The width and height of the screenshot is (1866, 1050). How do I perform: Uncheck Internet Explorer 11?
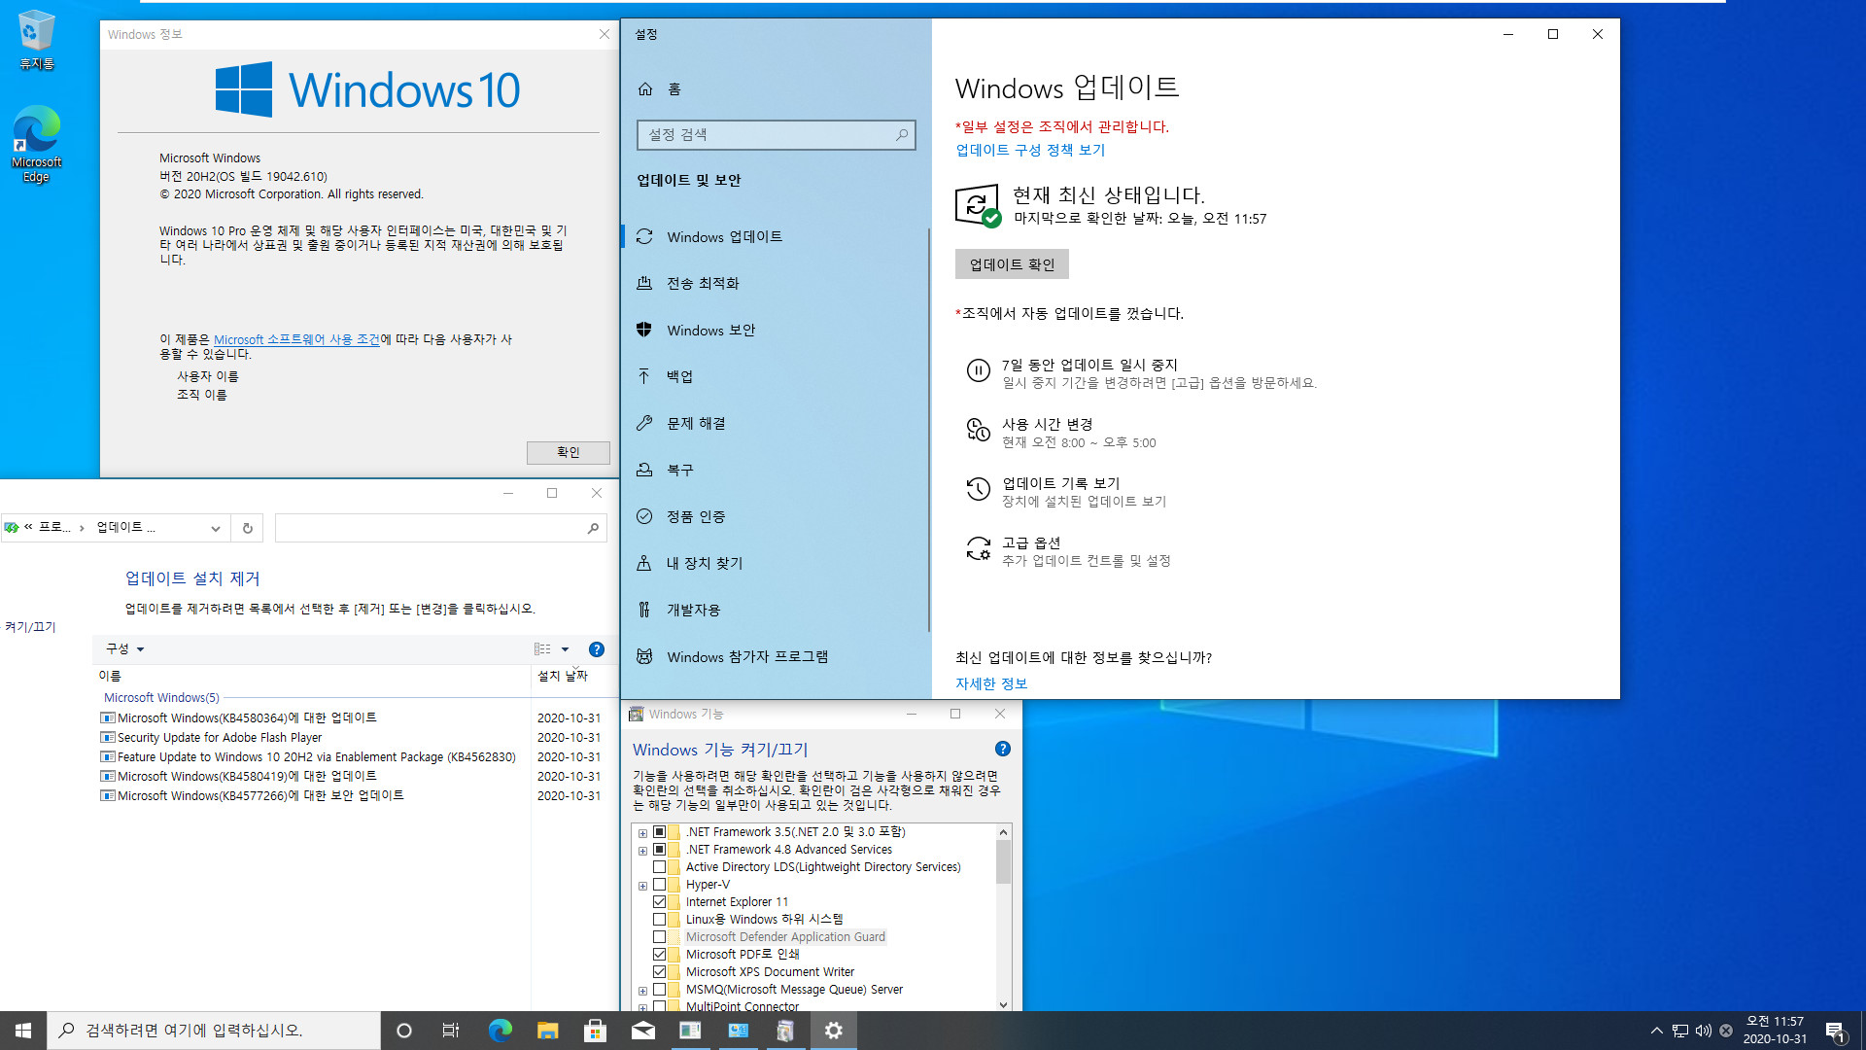[x=659, y=902]
